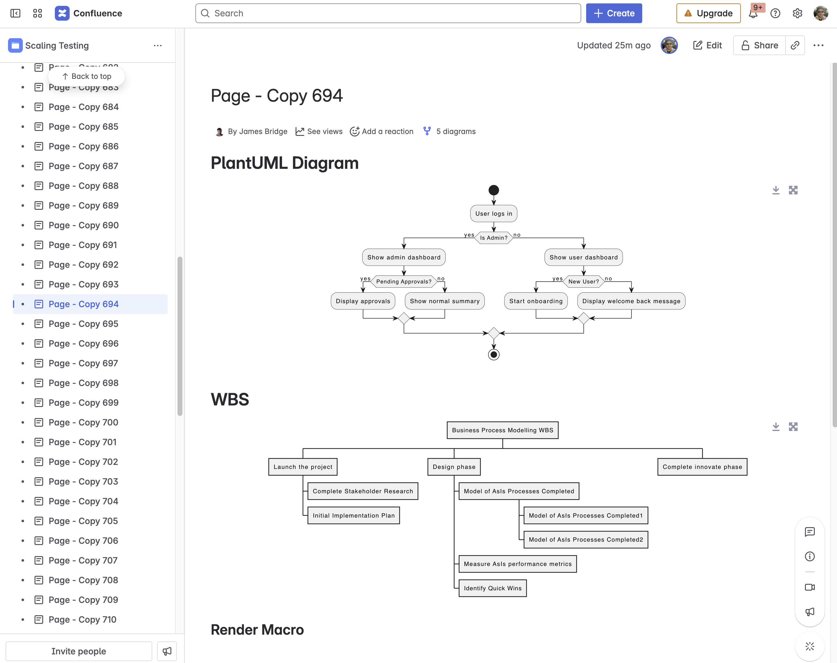Open the help question mark icon
The height and width of the screenshot is (663, 837).
[x=775, y=13]
